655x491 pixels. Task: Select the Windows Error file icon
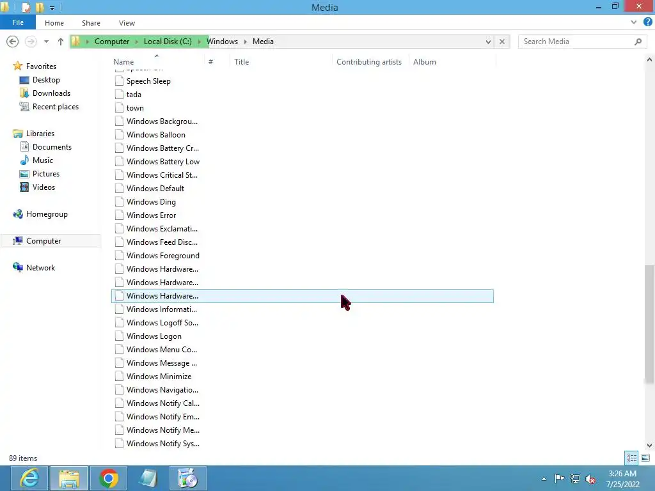coord(119,215)
